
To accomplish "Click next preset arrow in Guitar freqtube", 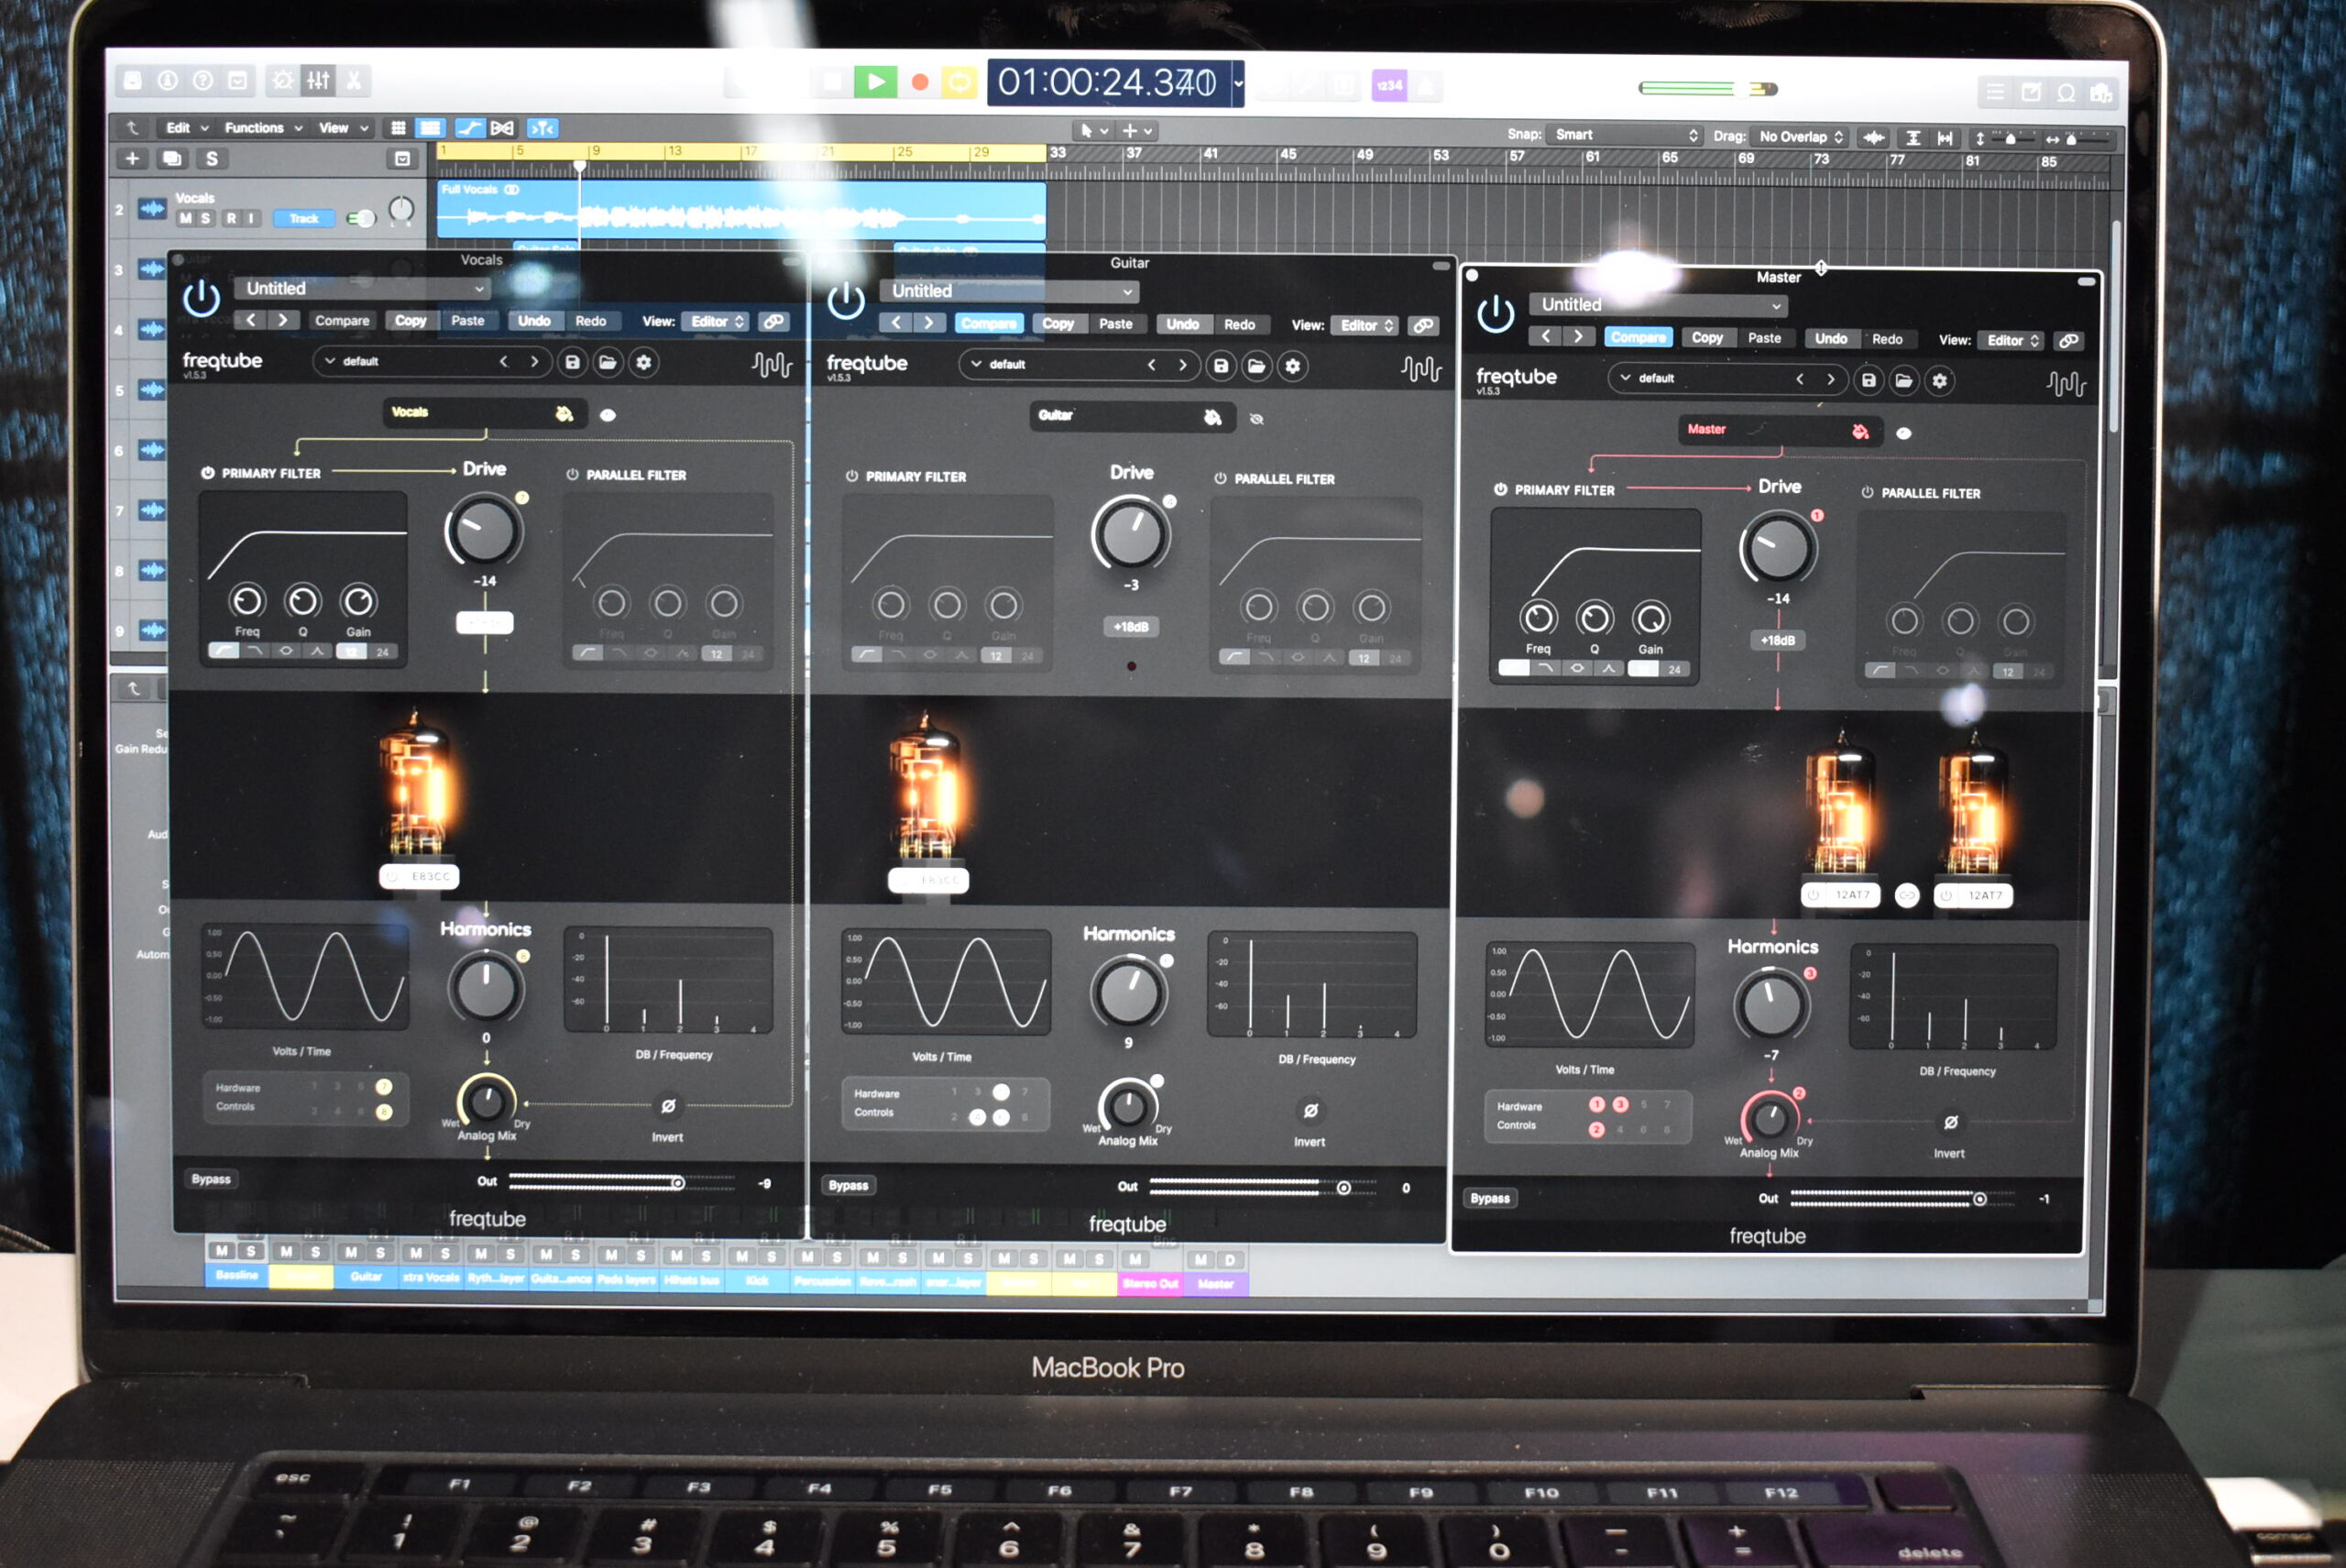I will click(x=1182, y=365).
